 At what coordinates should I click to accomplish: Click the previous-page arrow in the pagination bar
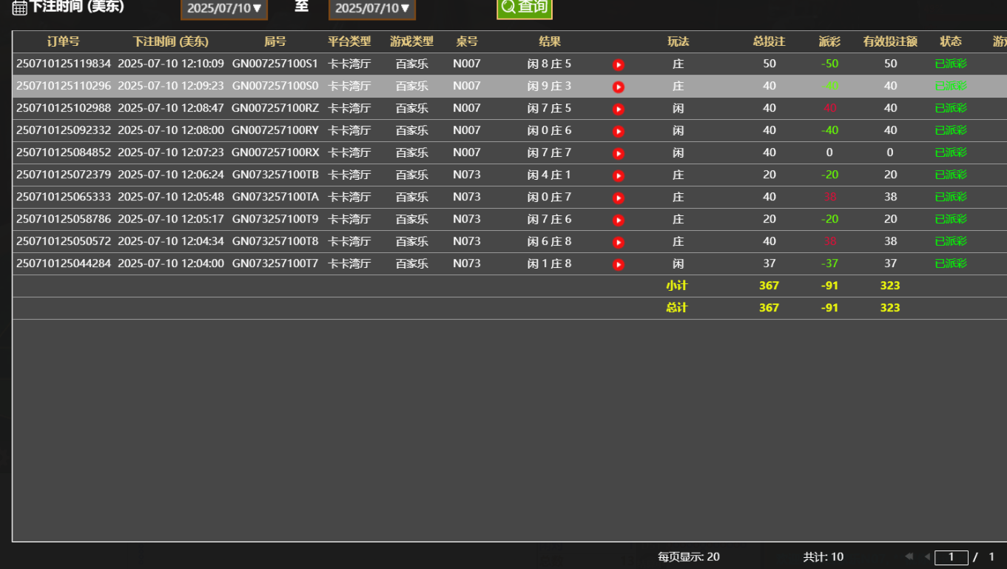click(x=926, y=556)
